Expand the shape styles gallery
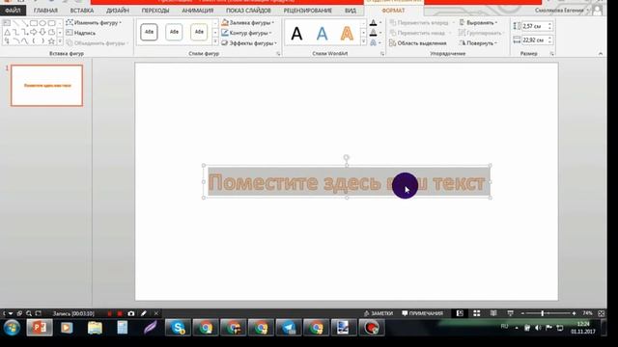The height and width of the screenshot is (347, 618). (x=215, y=41)
